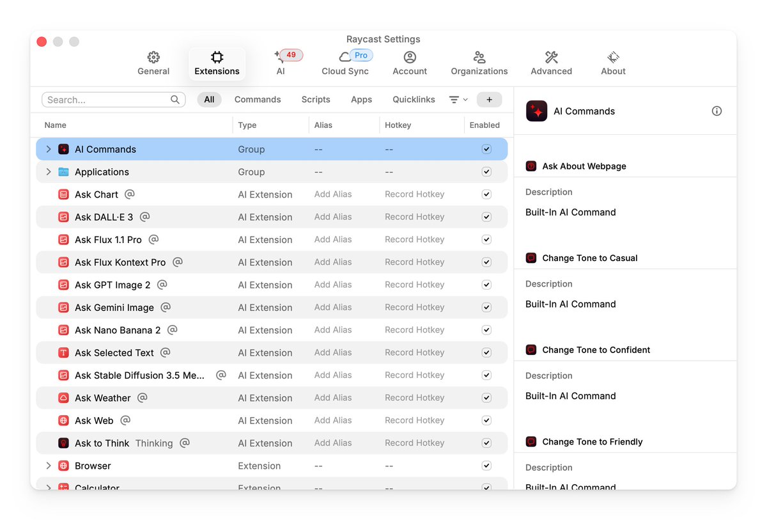Click the AI Commands sparkle icon in list
The image size is (767, 520).
[x=63, y=149]
